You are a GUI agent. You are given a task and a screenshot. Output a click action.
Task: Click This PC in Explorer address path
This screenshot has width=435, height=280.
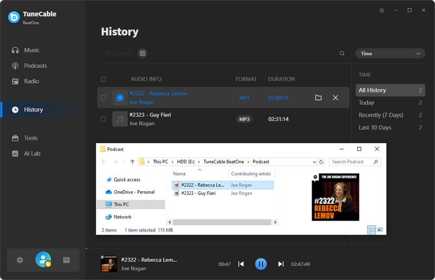click(160, 162)
